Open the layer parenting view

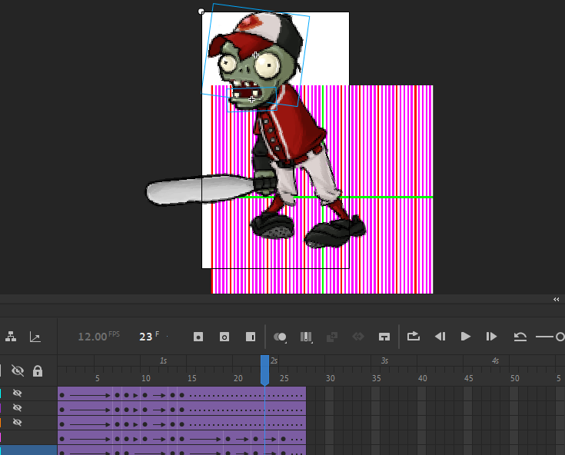tap(11, 337)
